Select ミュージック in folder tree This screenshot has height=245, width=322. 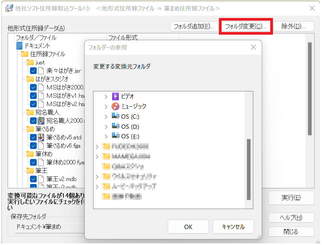[x=134, y=106]
